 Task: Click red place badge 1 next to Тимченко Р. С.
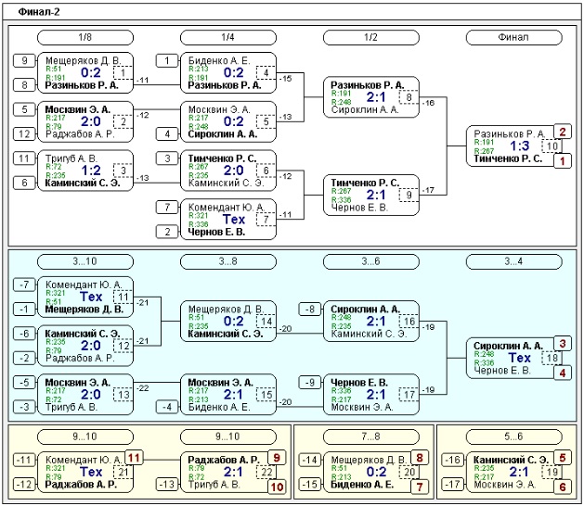[x=563, y=161]
